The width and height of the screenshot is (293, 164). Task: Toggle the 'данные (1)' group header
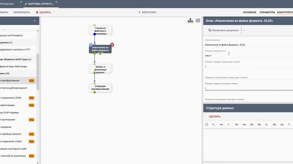[x=18, y=42]
